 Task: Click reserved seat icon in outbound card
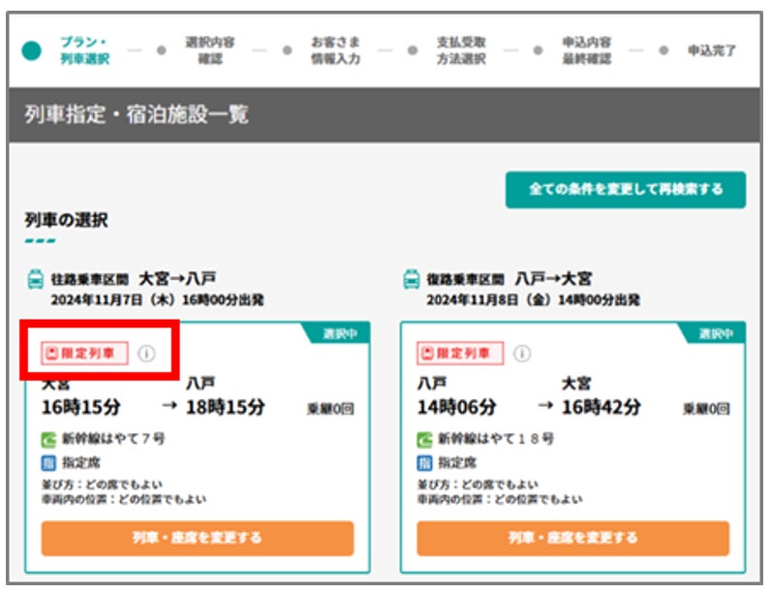tap(48, 463)
